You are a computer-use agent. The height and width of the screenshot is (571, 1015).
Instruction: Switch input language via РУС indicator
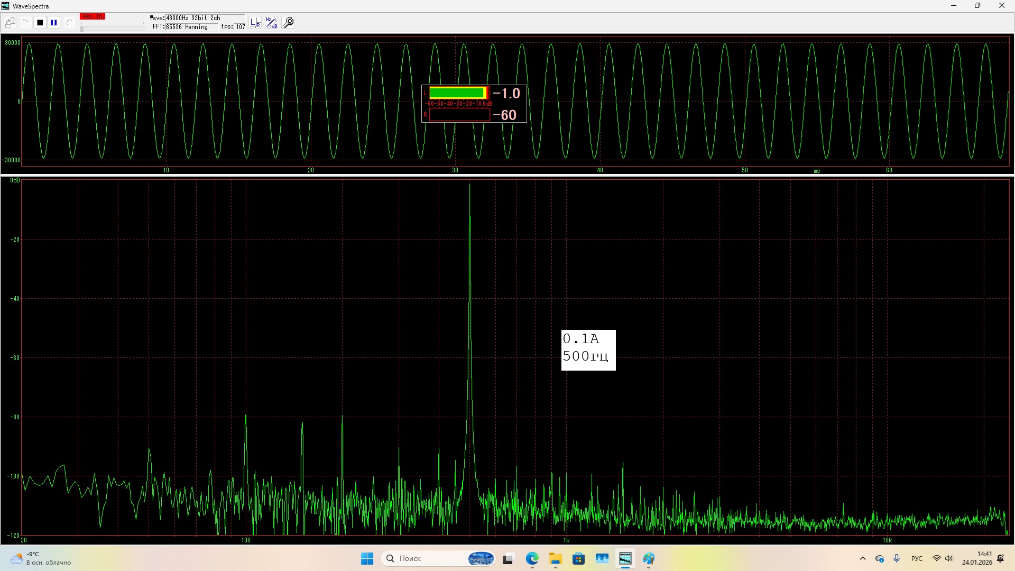coord(917,558)
